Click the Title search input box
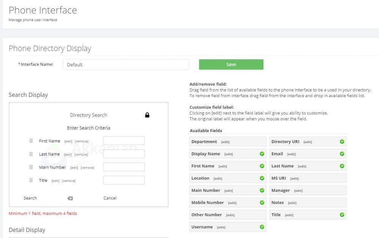379x238 pixels. tap(124, 180)
